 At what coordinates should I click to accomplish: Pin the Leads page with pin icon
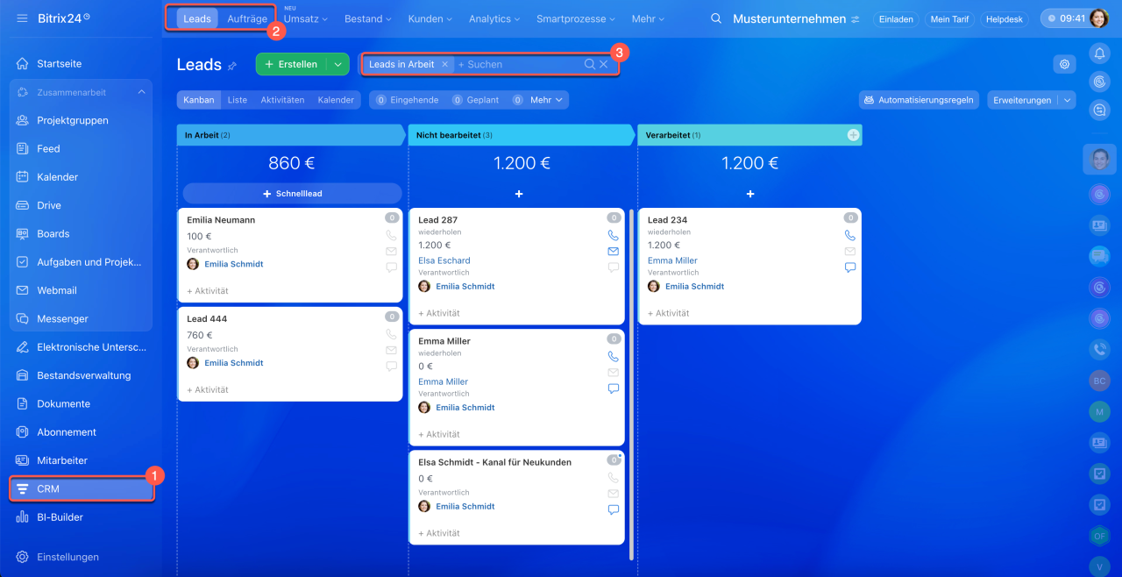click(232, 66)
